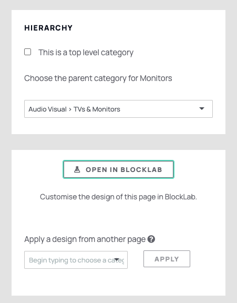Click the 'Customise the design' description text

click(118, 197)
